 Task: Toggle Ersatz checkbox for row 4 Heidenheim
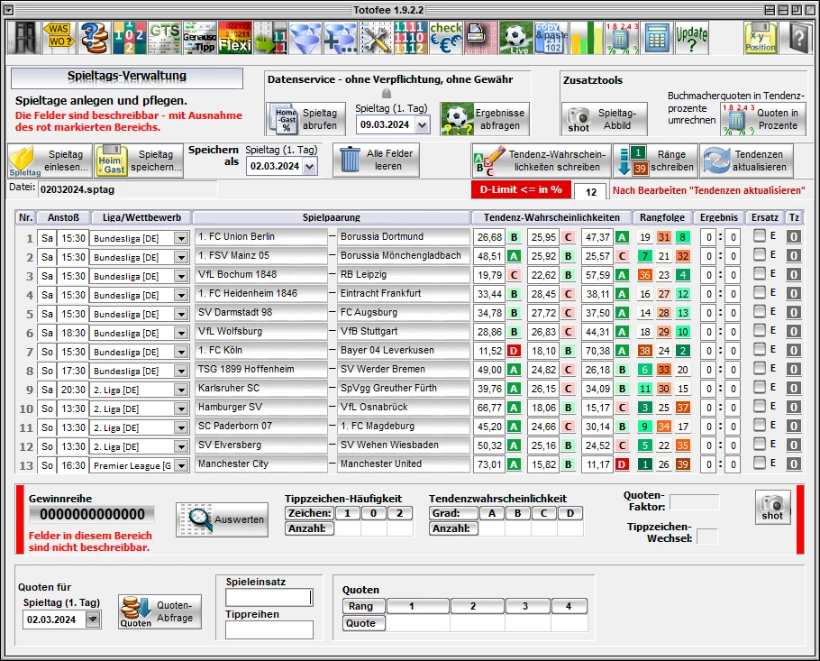pyautogui.click(x=760, y=292)
